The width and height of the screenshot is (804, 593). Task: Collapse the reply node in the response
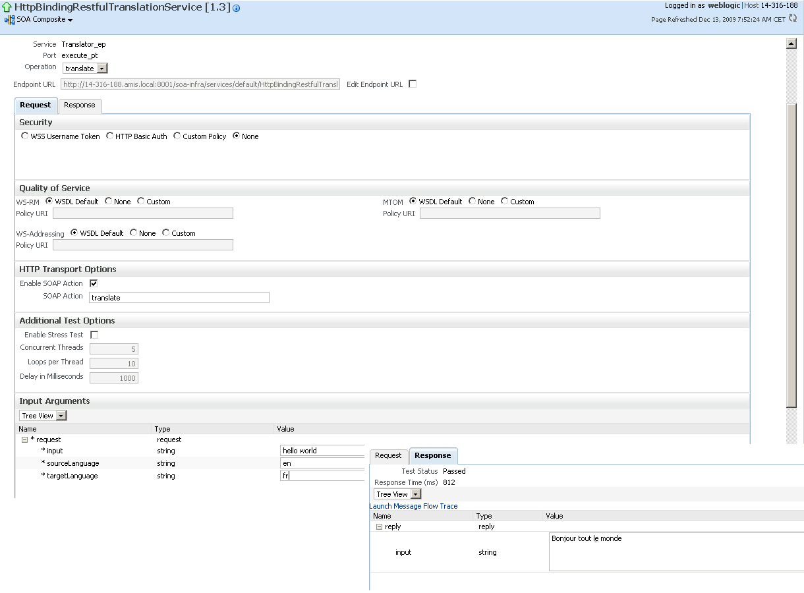379,527
